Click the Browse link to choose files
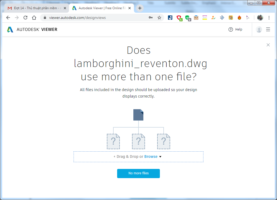Image resolution: width=277 pixels, height=200 pixels. [151, 156]
